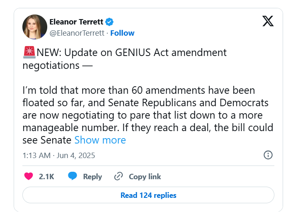
Task: Click Eleanor Terrett's profile photo
Action: [35, 27]
